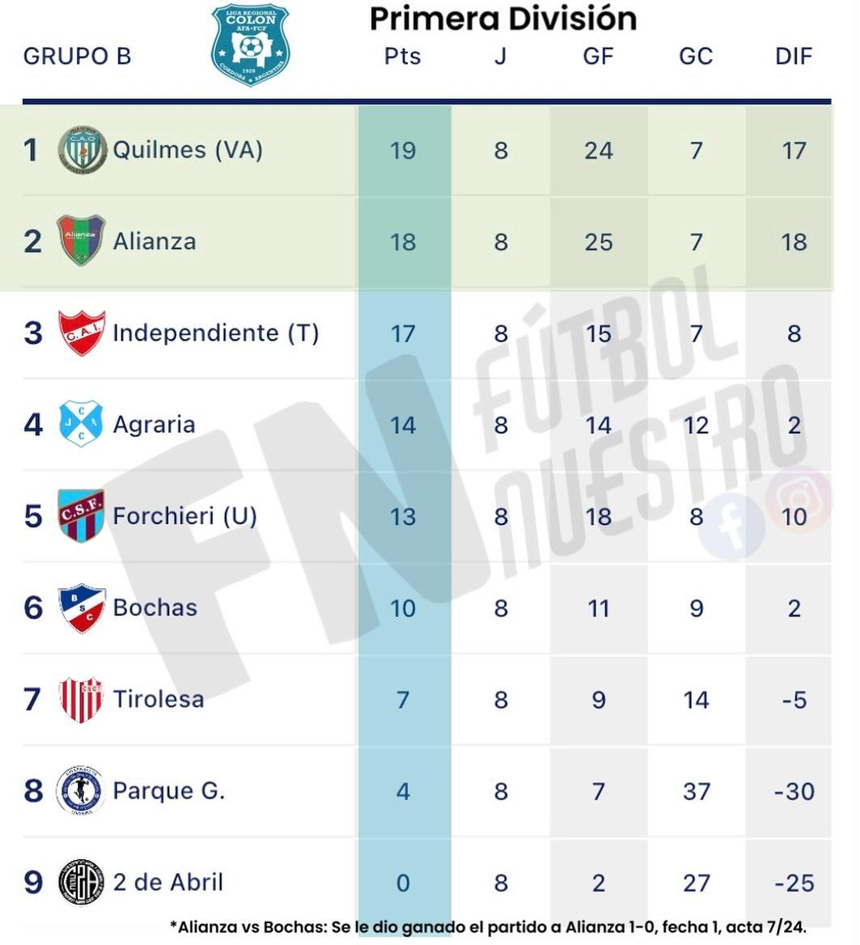Click the Quilmes (VA) team name

[188, 150]
